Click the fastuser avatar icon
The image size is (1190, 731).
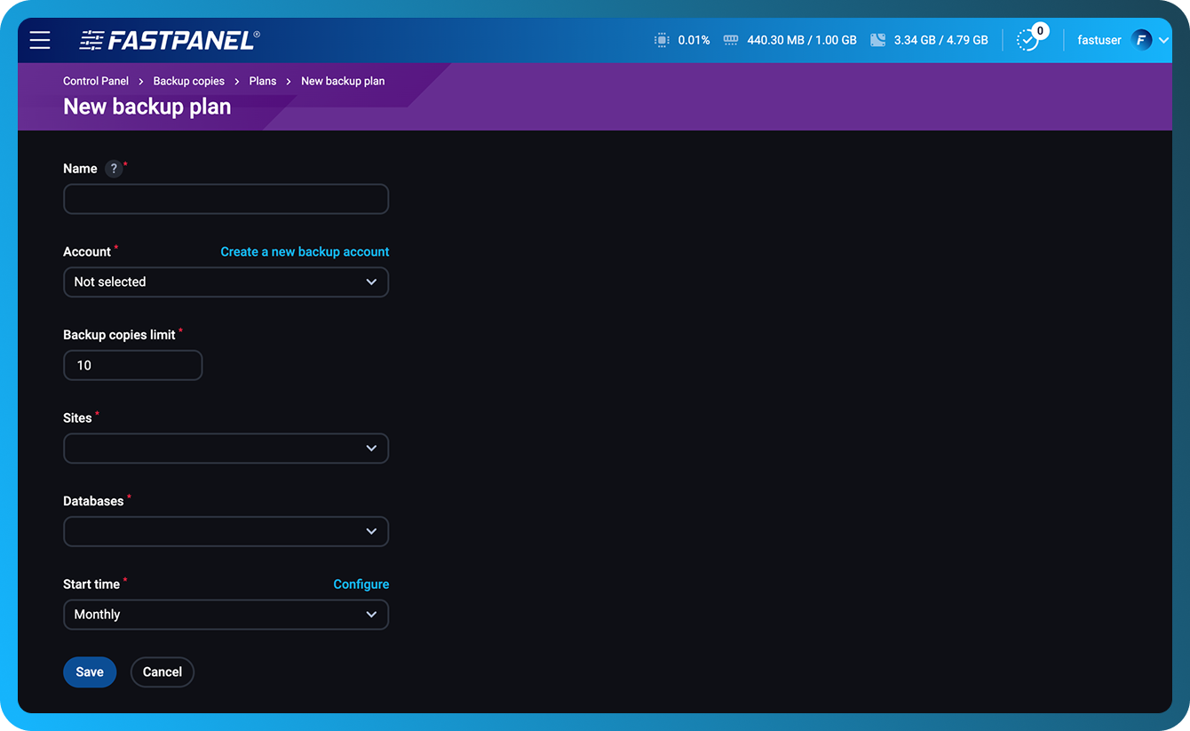coord(1139,40)
